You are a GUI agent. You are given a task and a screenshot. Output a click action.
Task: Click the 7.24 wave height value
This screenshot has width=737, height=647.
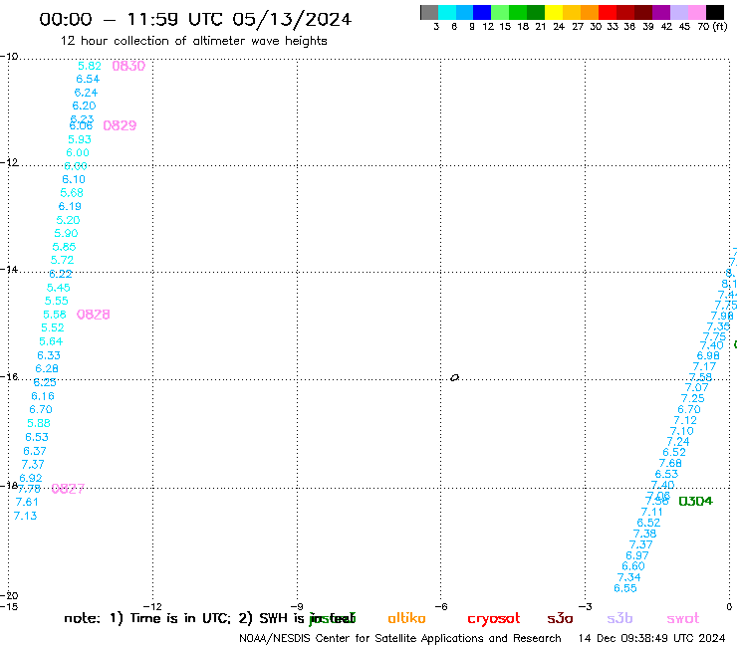pos(678,442)
